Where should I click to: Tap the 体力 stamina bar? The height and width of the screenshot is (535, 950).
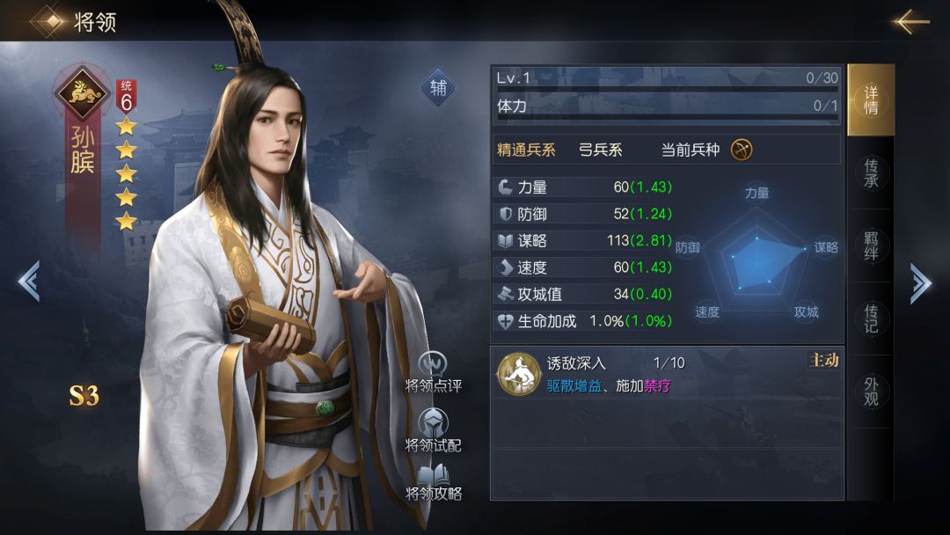(667, 108)
